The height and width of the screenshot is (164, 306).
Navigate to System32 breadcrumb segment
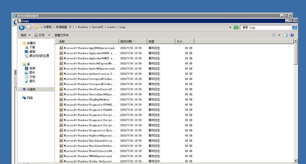[x=97, y=27]
